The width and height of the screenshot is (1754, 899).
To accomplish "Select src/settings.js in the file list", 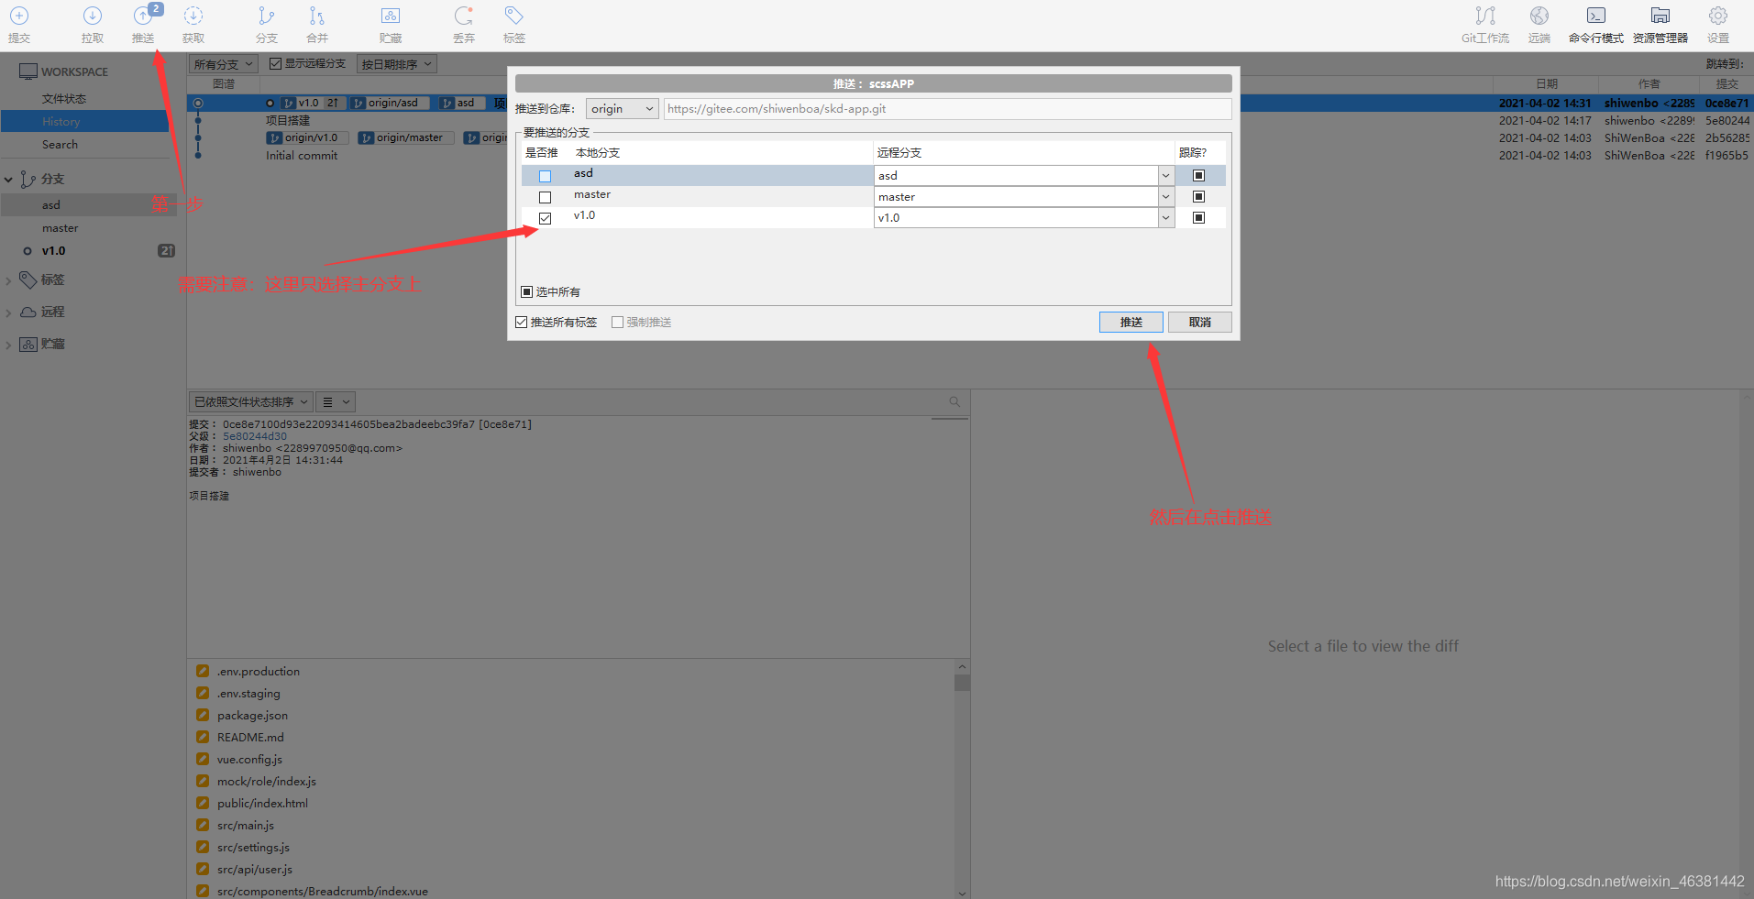I will point(253,847).
